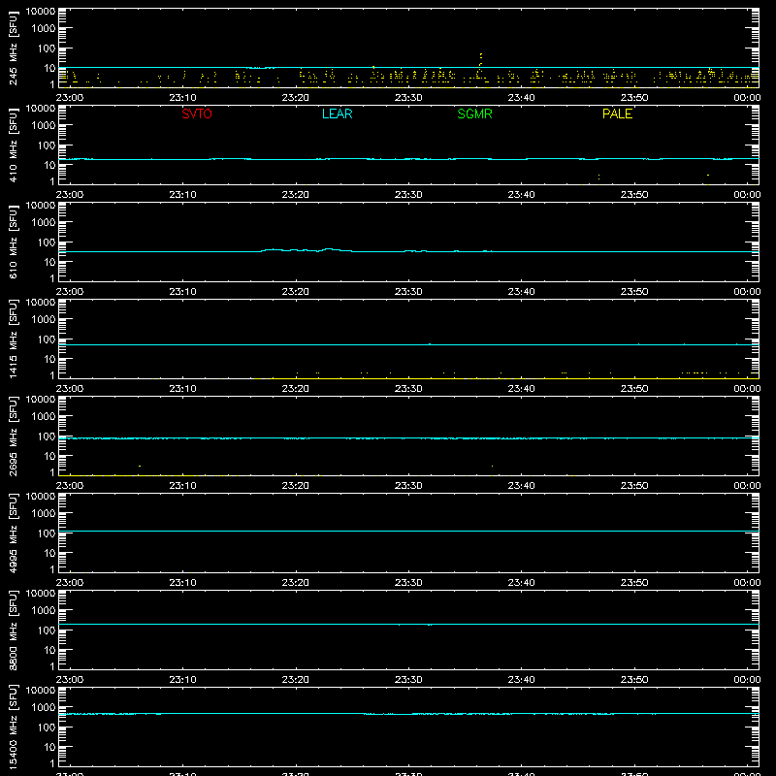776x776 pixels.
Task: Click the 15400 MHz [SFU] axis label
Action: point(13,727)
